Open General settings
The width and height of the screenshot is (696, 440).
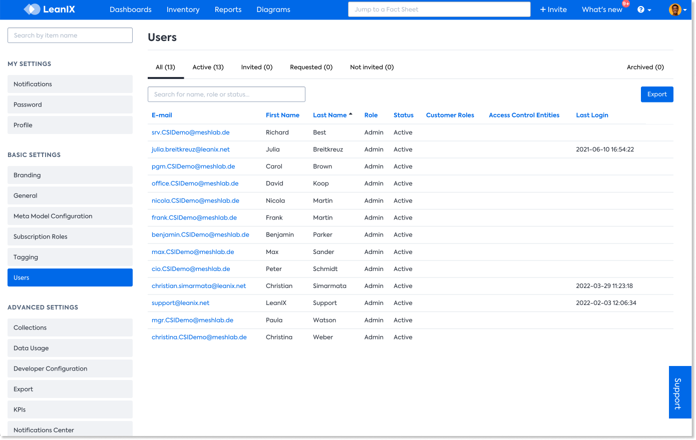[70, 195]
